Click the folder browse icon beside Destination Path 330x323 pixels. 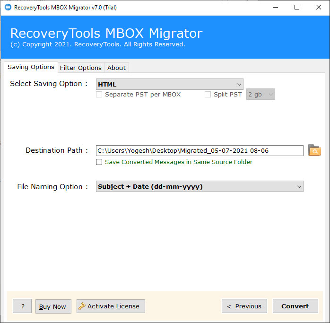[x=314, y=150]
